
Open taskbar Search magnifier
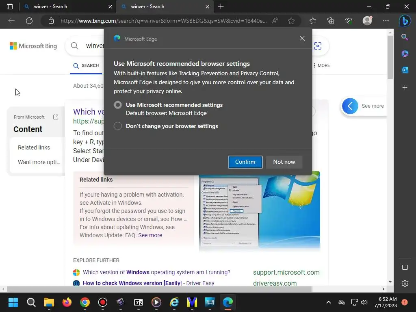tap(31, 302)
